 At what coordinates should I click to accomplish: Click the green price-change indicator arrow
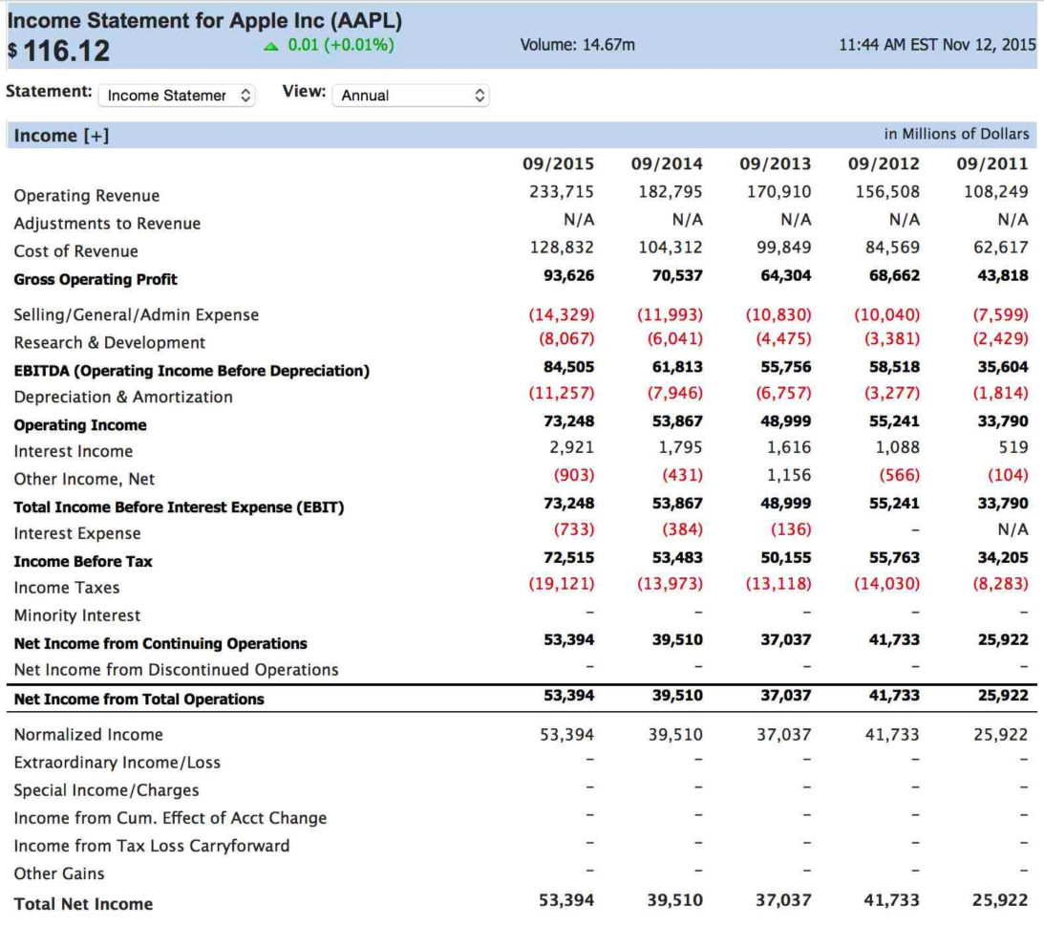(270, 44)
